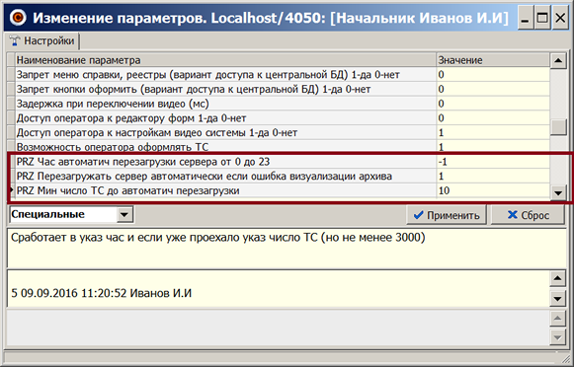Viewport: 574px width, 367px height.
Task: Click down arrow of the log entry scrollbar
Action: (557, 299)
